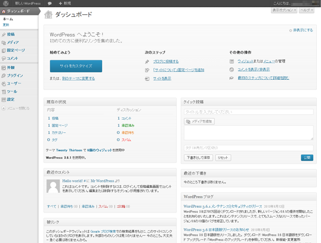Click Hello world! comment post link
This screenshot has height=243, width=321.
click(73, 181)
